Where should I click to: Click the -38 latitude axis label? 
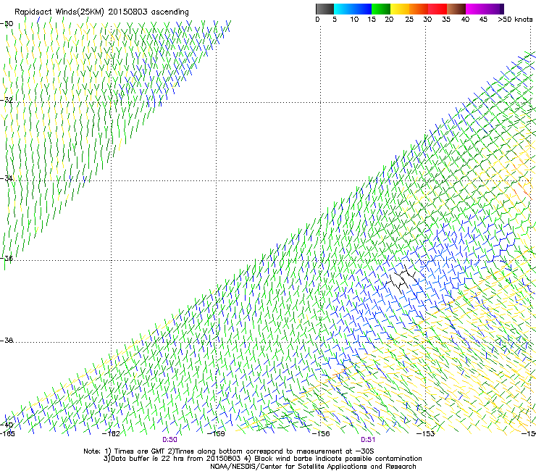tap(7, 341)
